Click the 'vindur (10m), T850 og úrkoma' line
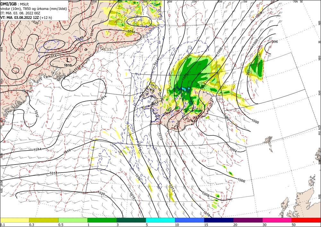This screenshot has width=321, height=227. [x=34, y=9]
